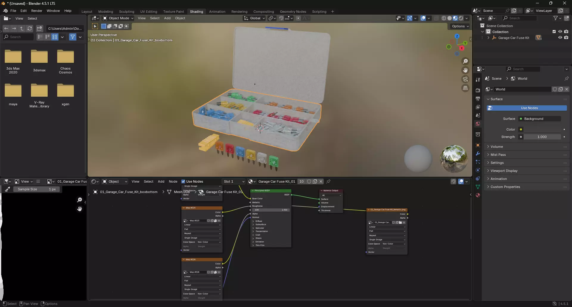Hide Garage Car Fuse Kit in viewport
572x307 pixels.
(560, 37)
